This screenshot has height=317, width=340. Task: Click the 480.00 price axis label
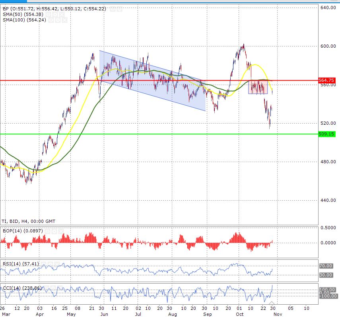[x=328, y=162]
